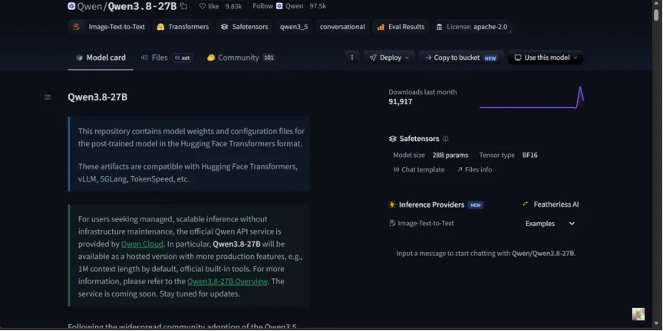Copy the model name with the copy icon

[183, 6]
